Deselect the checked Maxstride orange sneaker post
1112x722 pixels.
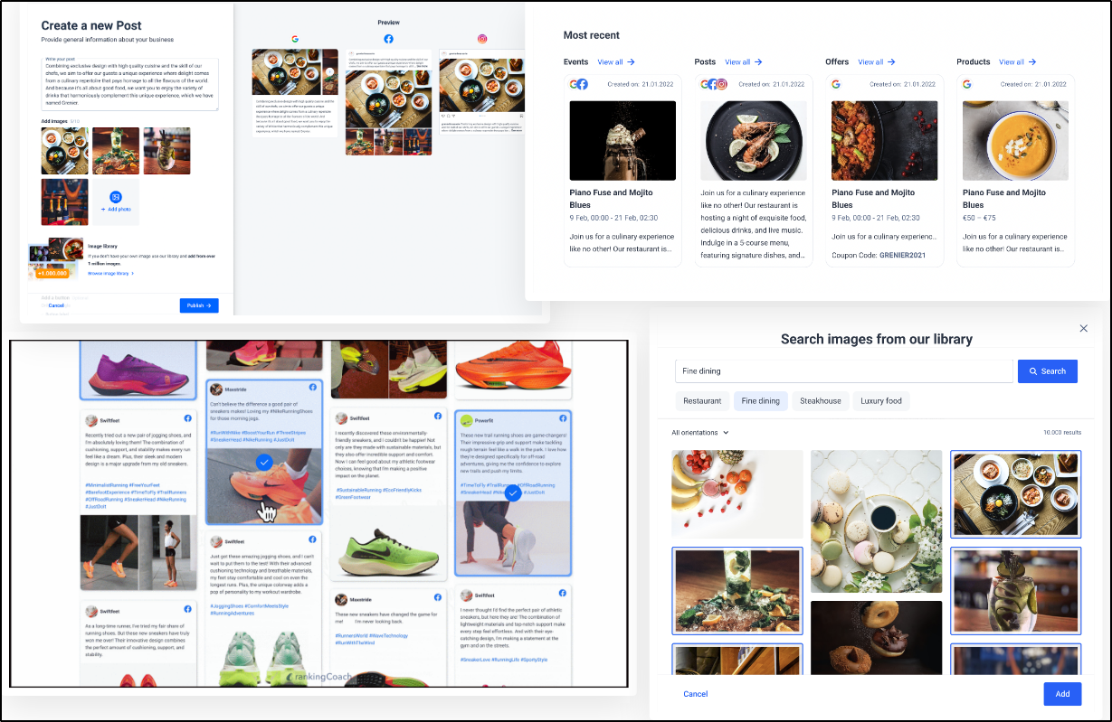pos(263,462)
